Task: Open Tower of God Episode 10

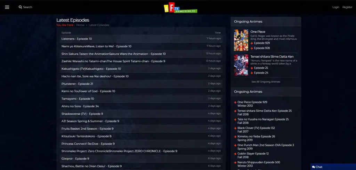Action: point(88,91)
